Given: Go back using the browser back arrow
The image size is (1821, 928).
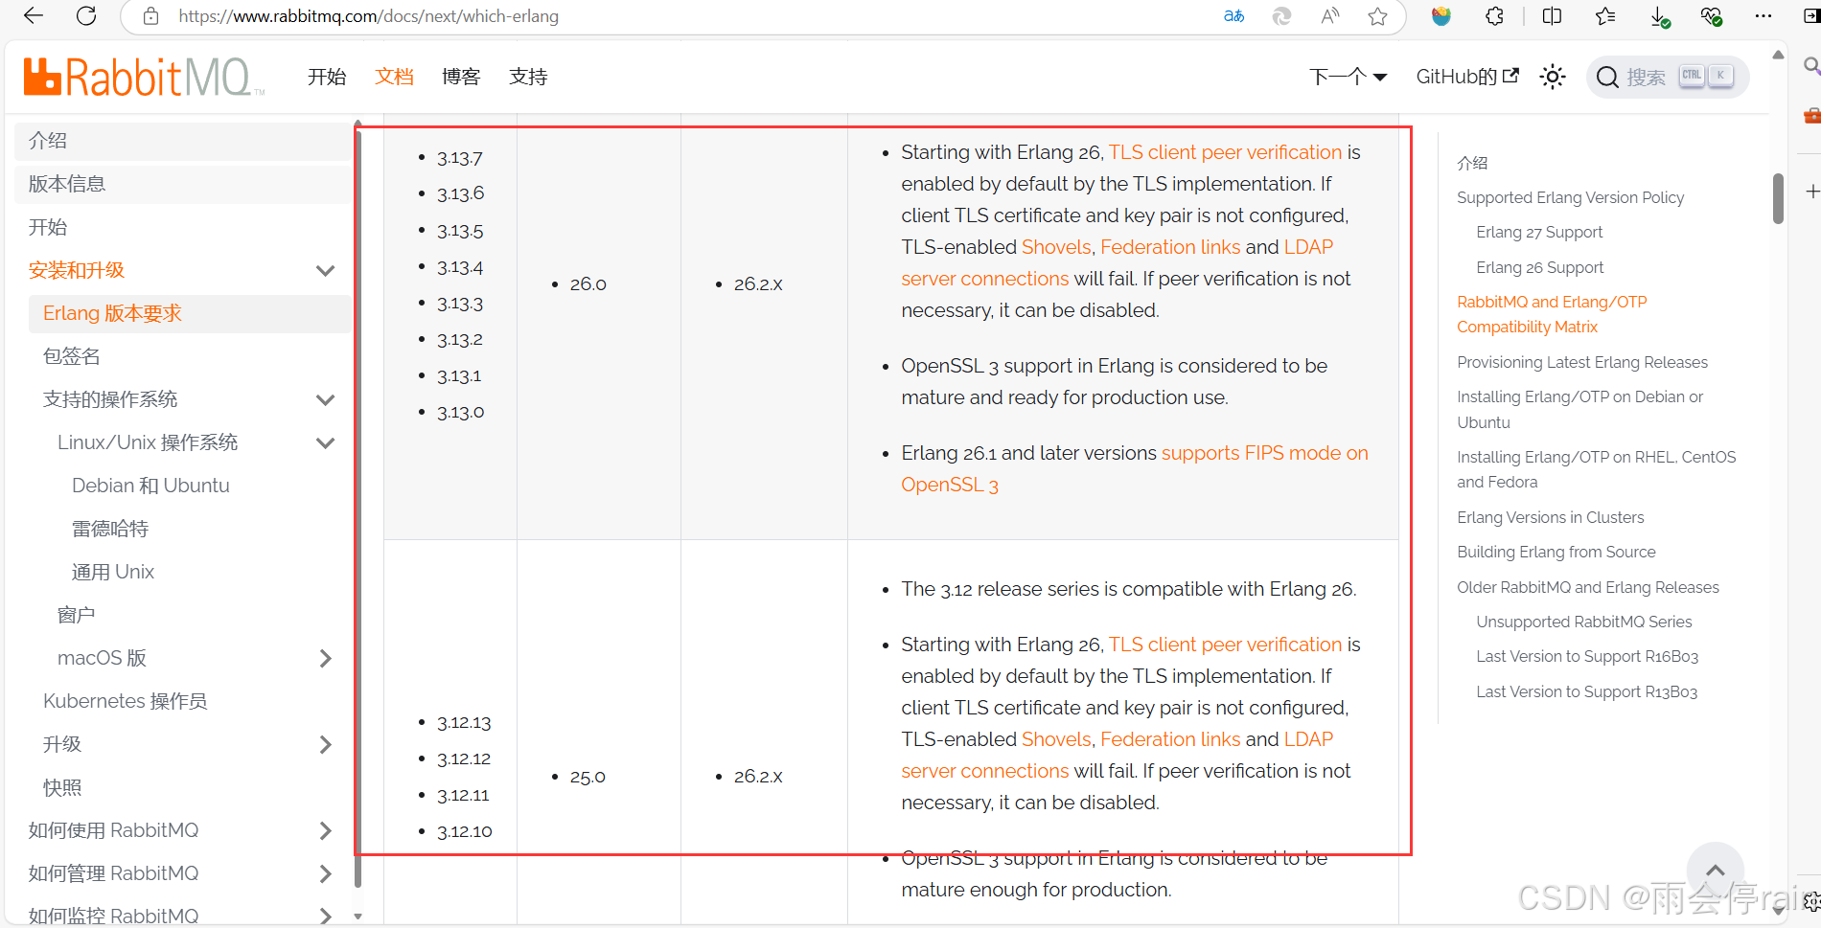Looking at the screenshot, I should coord(33,16).
